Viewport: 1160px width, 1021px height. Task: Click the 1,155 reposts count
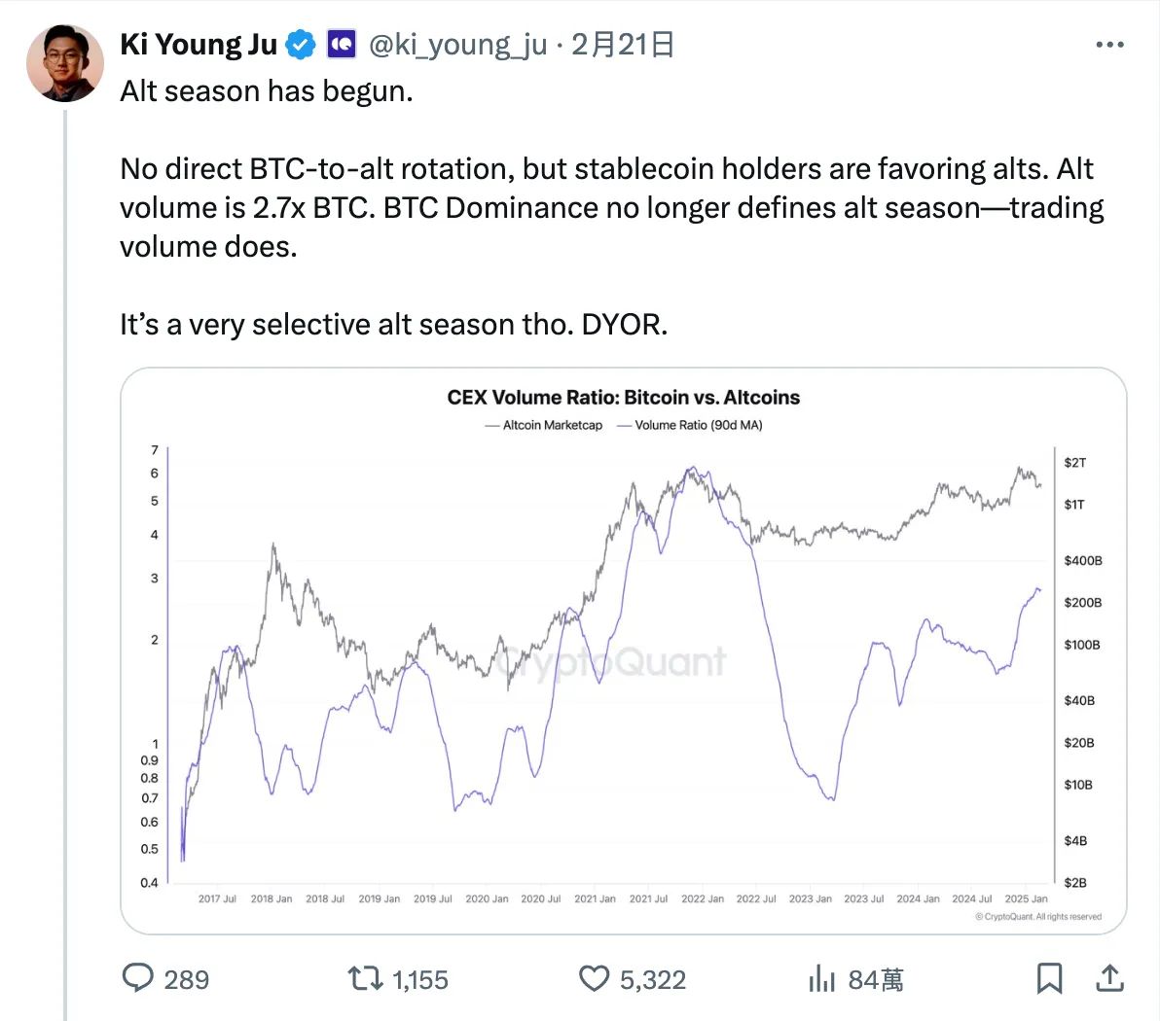[x=420, y=979]
